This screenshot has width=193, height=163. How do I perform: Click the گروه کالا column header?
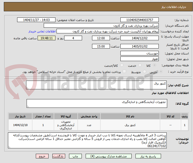[66, 116]
